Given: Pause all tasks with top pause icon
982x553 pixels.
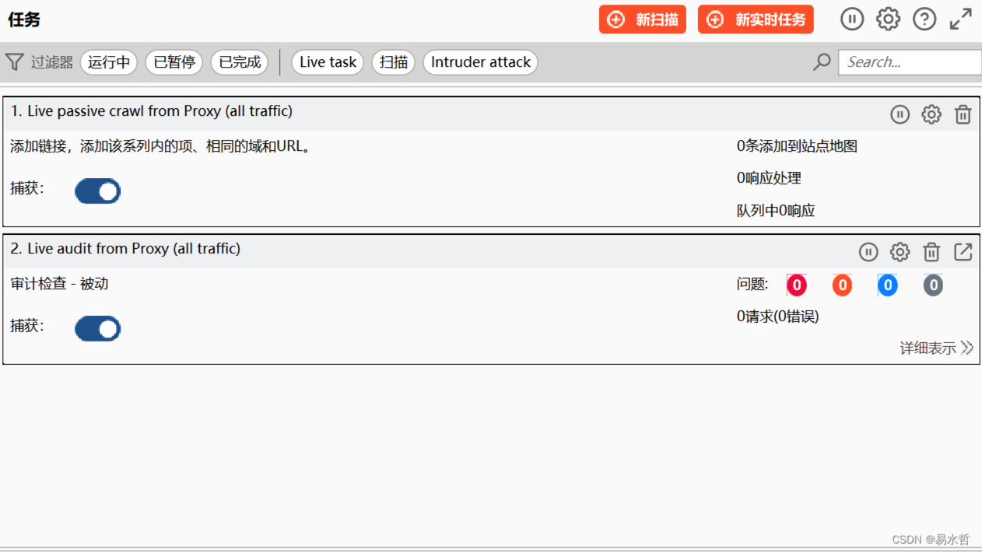Looking at the screenshot, I should [852, 19].
